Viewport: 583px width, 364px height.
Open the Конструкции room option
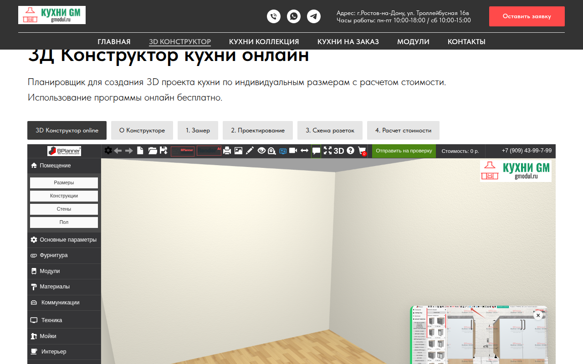(x=64, y=196)
